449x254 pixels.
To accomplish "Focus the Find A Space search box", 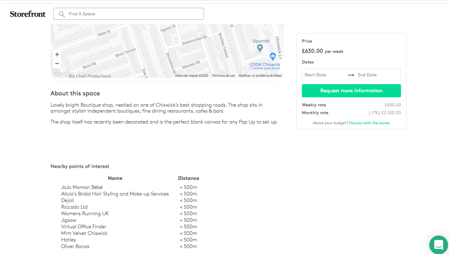I will coord(132,14).
